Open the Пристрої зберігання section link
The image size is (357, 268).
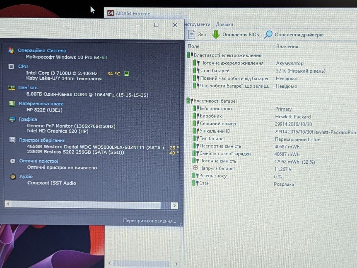[x=42, y=140]
